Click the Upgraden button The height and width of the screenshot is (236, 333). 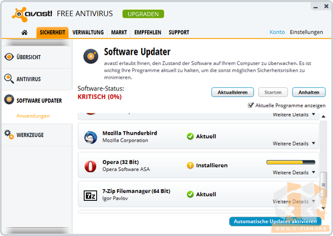coord(143,14)
